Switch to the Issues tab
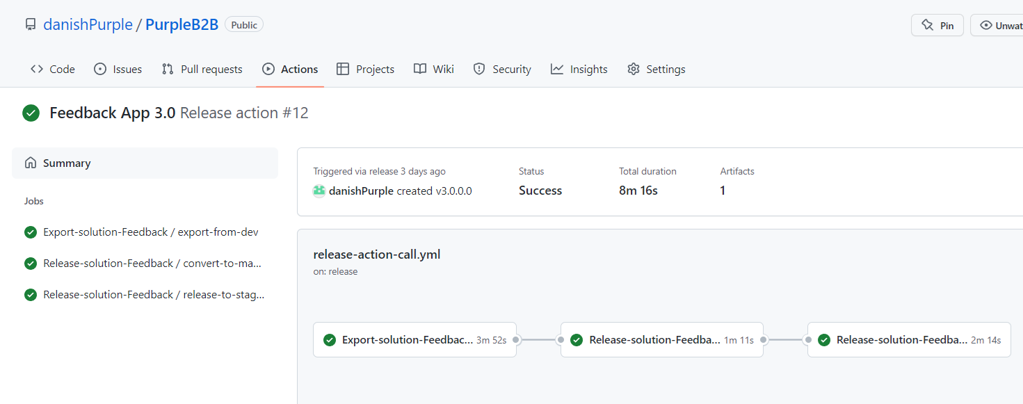Image resolution: width=1023 pixels, height=404 pixels. tap(118, 70)
